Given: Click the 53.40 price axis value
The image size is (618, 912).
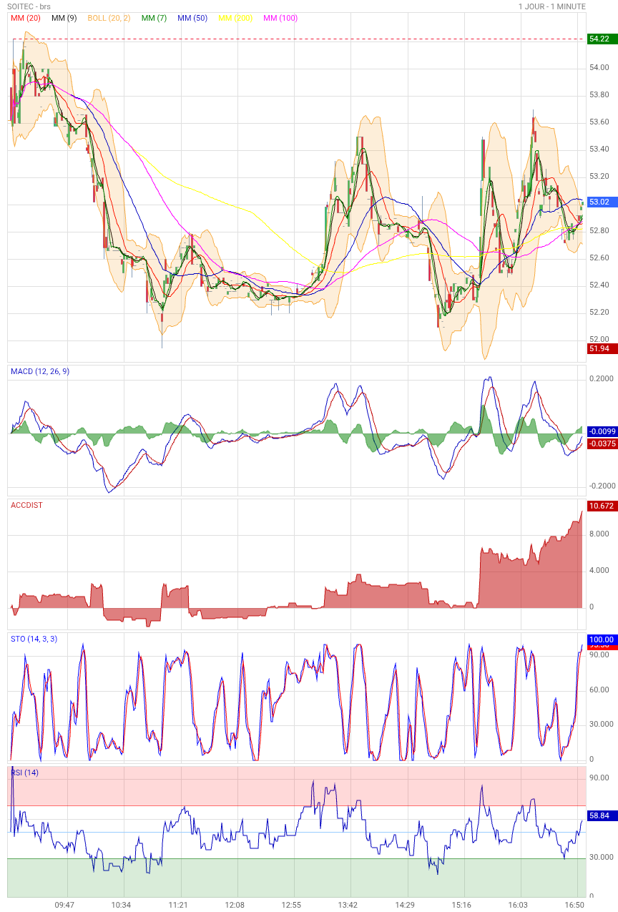Looking at the screenshot, I should pyautogui.click(x=599, y=149).
